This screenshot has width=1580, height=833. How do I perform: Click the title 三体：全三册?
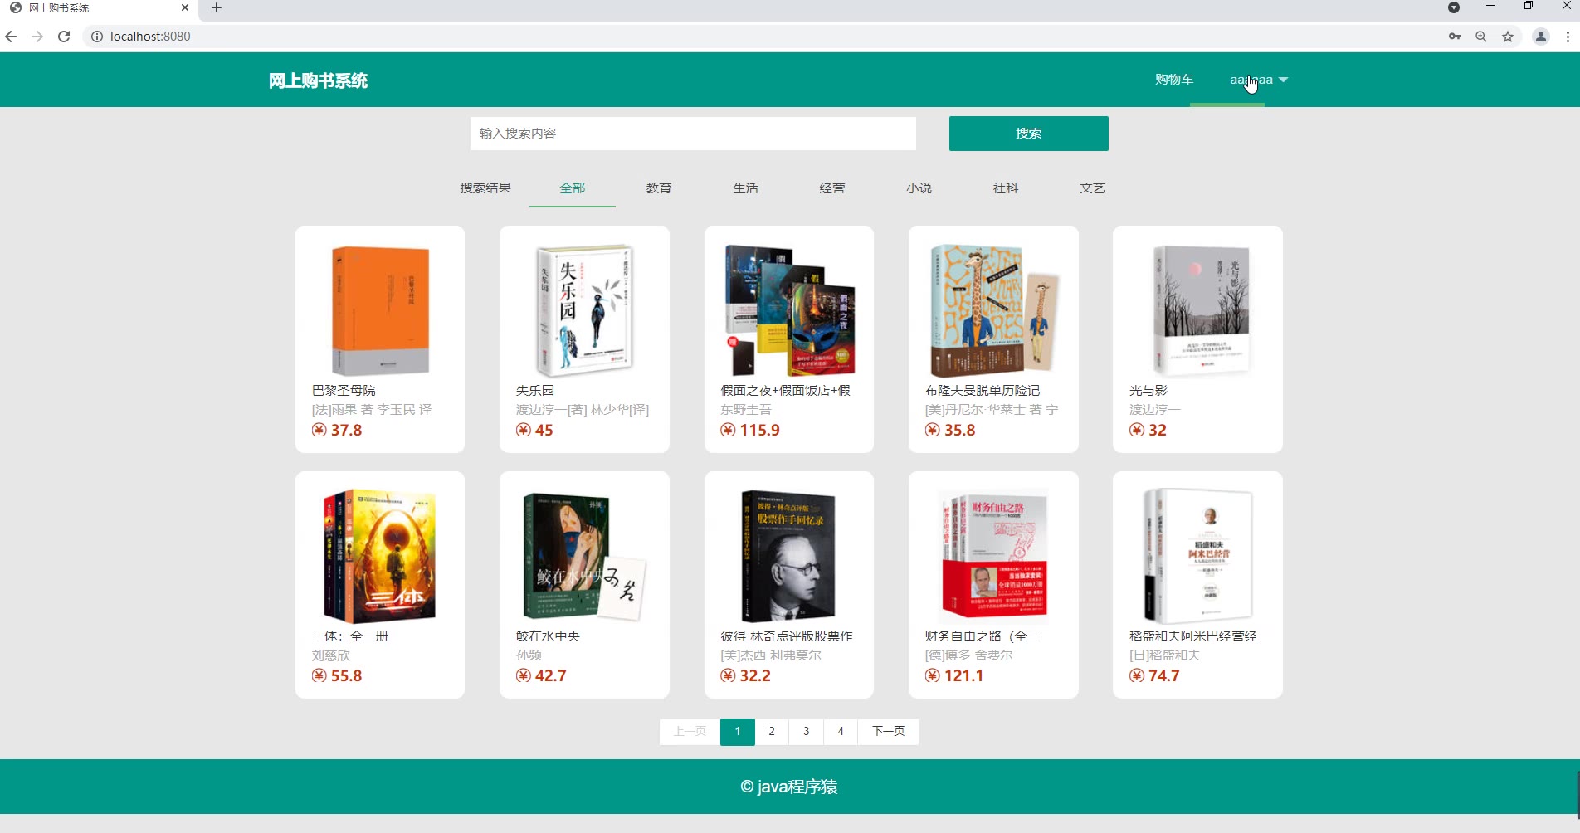[x=350, y=636]
